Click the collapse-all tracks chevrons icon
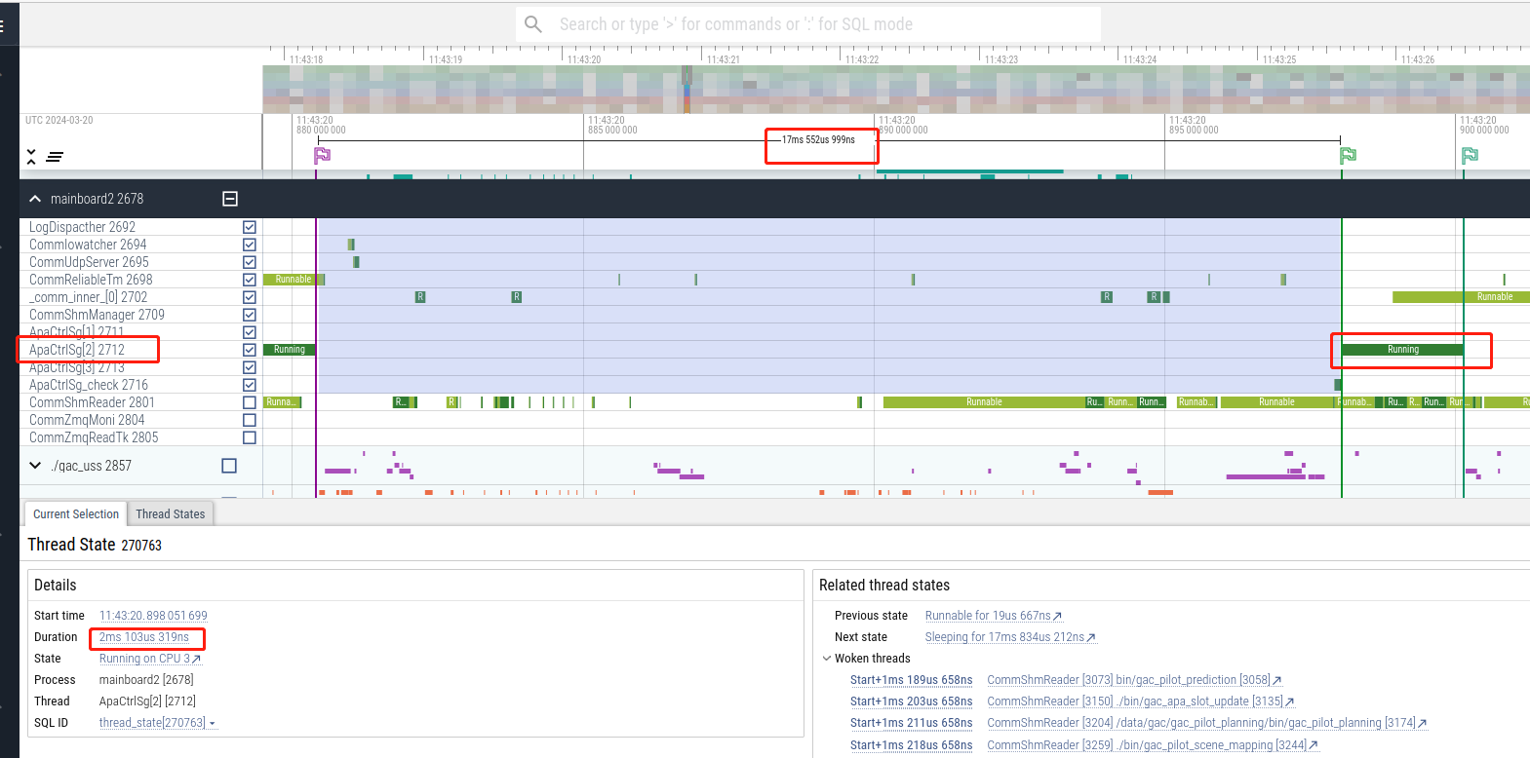This screenshot has height=758, width=1530. coord(31,156)
